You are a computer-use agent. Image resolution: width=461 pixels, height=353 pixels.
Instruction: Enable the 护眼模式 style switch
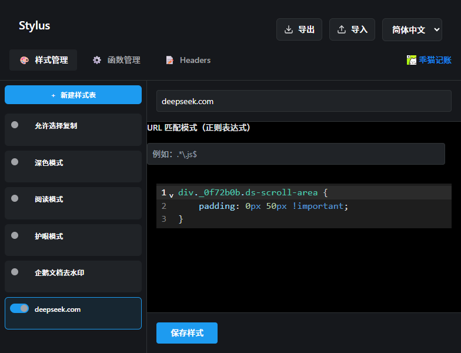click(x=15, y=235)
